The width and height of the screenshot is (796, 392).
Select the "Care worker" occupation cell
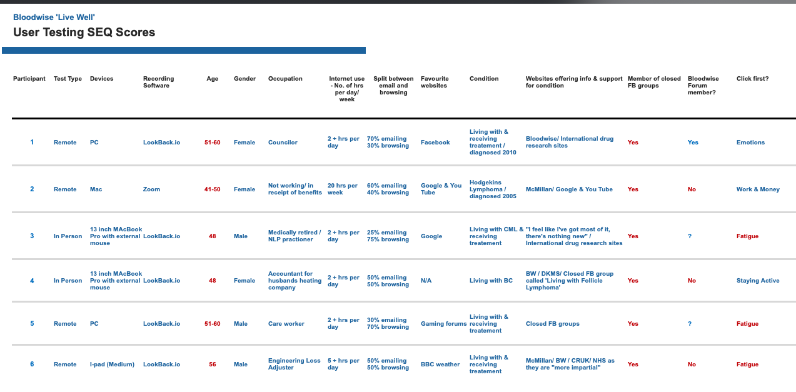(x=286, y=324)
